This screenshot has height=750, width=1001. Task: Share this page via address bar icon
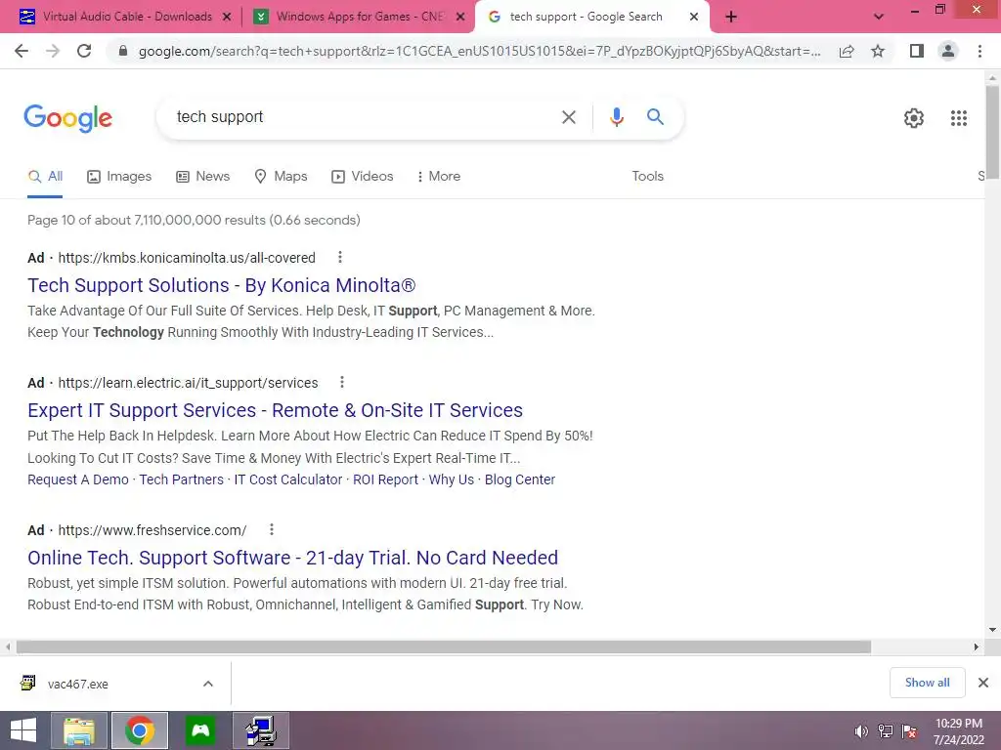[x=847, y=51]
